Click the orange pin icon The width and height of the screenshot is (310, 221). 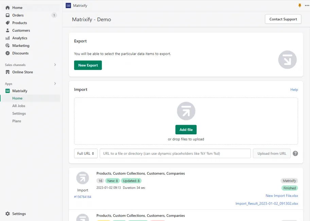pos(300,5)
